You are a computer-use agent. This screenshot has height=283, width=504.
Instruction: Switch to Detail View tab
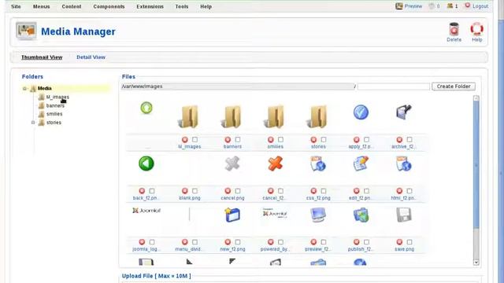click(x=91, y=57)
